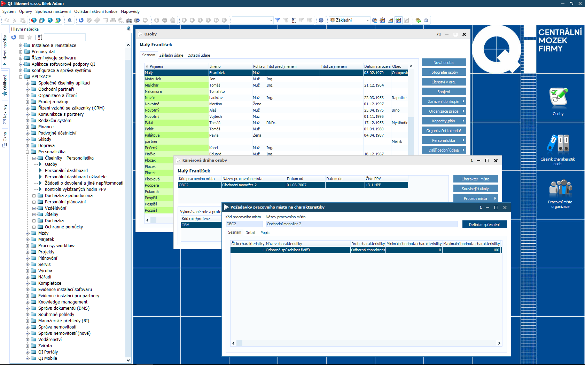Expand the Mzdy tree folder
The image size is (585, 365).
pyautogui.click(x=28, y=233)
